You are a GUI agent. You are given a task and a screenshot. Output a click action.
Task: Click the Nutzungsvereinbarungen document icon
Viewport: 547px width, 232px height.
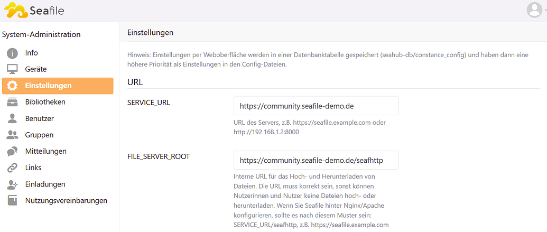point(12,201)
